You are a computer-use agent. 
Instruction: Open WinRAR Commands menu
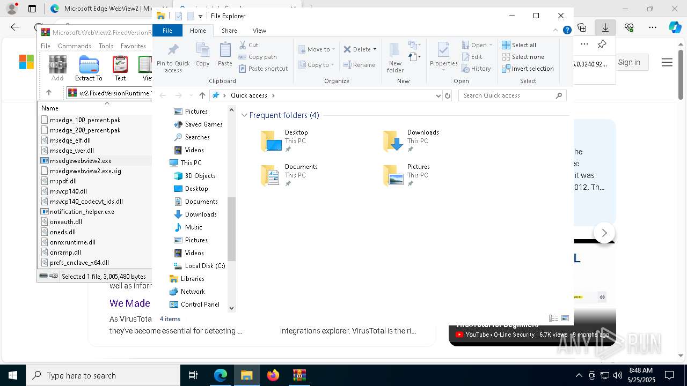75,46
